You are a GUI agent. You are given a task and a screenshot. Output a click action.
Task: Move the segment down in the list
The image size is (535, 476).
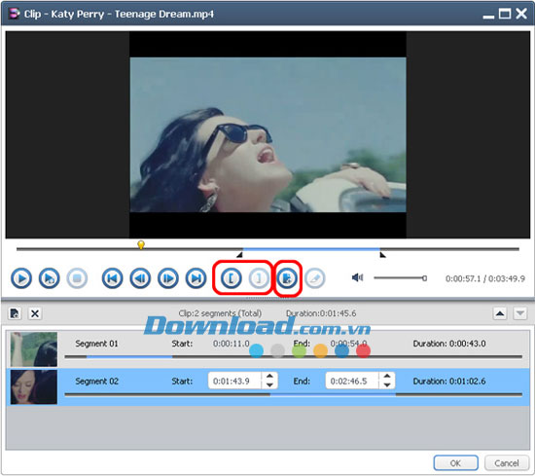click(x=520, y=313)
